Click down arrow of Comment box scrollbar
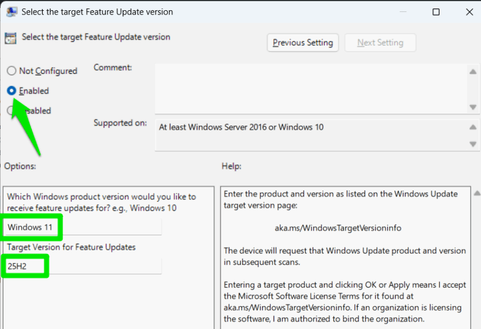 [473, 107]
